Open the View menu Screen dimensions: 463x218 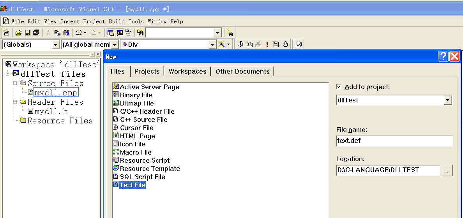click(x=51, y=21)
